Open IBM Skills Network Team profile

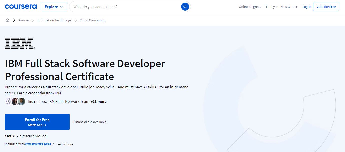tap(69, 101)
